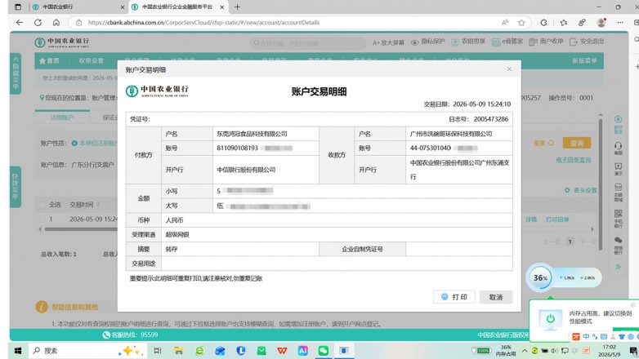Click the 帮助信息和其他 info icon
The width and height of the screenshot is (639, 359).
pyautogui.click(x=42, y=307)
